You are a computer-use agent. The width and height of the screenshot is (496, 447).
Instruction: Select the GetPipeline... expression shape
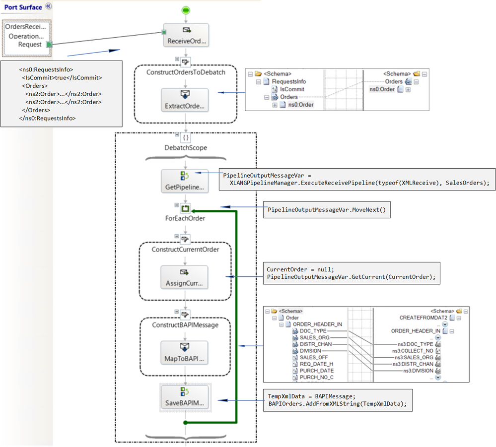click(185, 181)
